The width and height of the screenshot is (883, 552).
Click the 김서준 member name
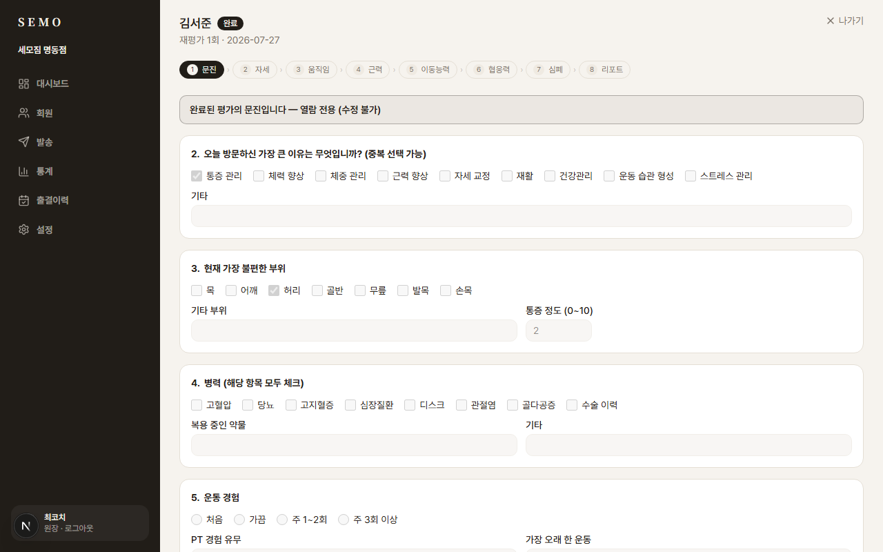click(195, 23)
